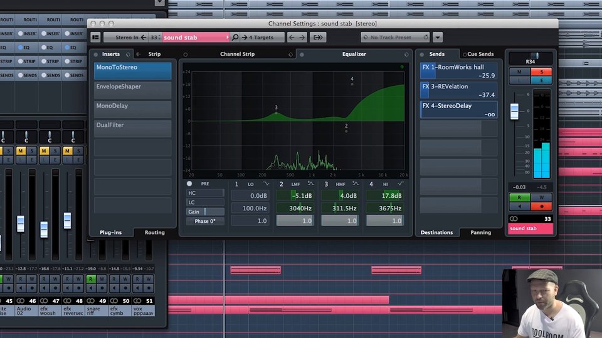Click EQ curve point 3 handle
The width and height of the screenshot is (602, 338).
click(x=276, y=113)
